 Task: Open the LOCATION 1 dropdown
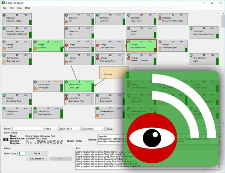(93, 129)
